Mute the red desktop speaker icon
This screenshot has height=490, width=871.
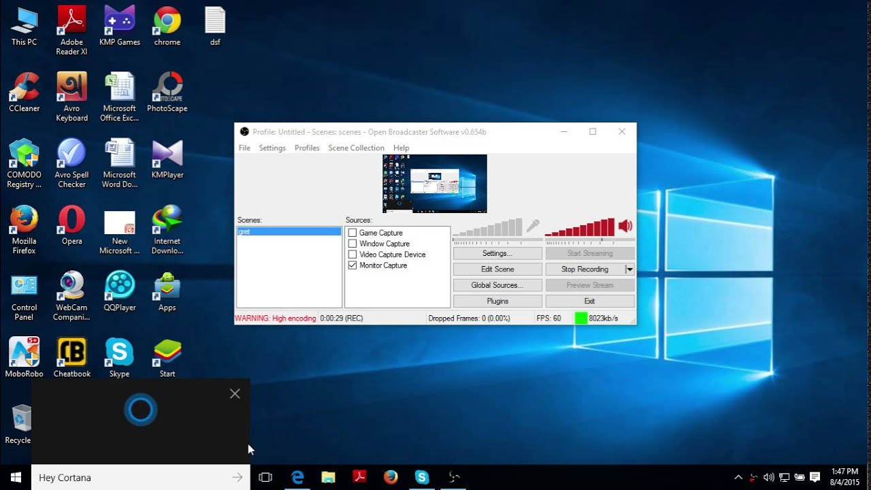(625, 227)
